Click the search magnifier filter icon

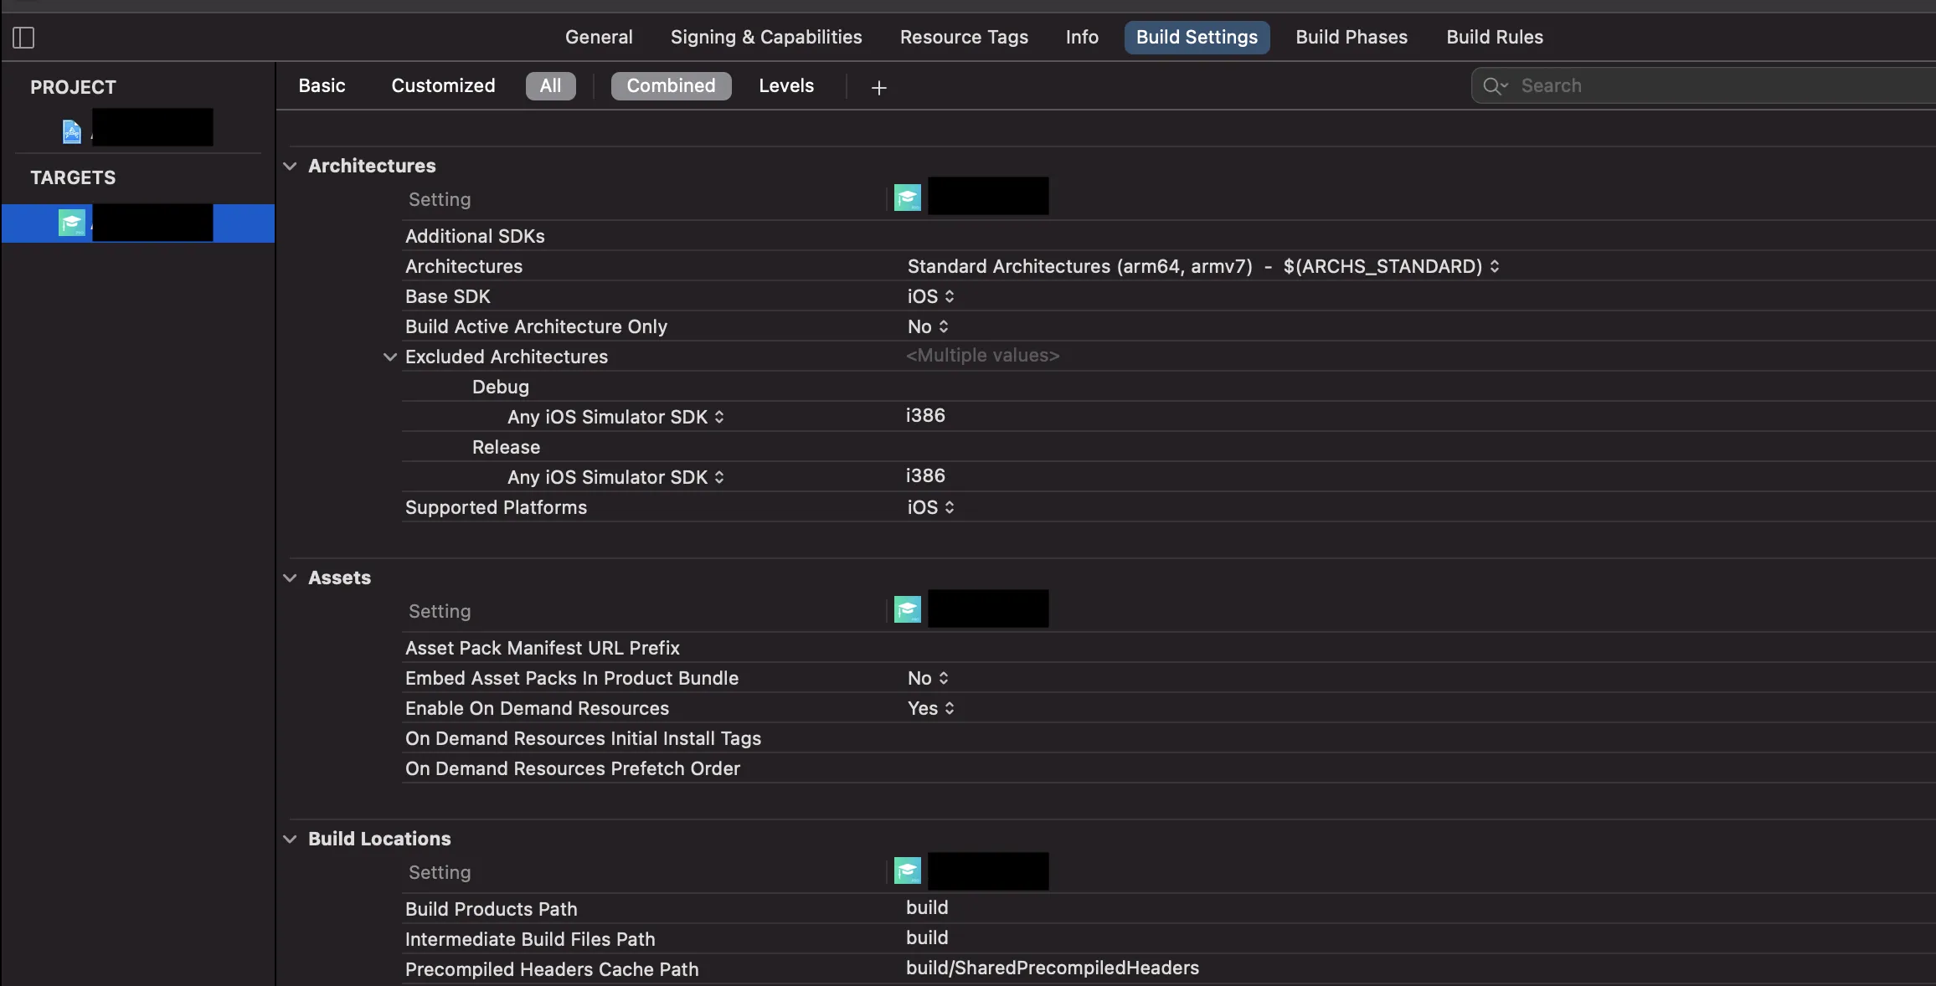coord(1495,86)
